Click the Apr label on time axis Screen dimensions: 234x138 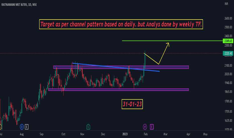point(188,134)
